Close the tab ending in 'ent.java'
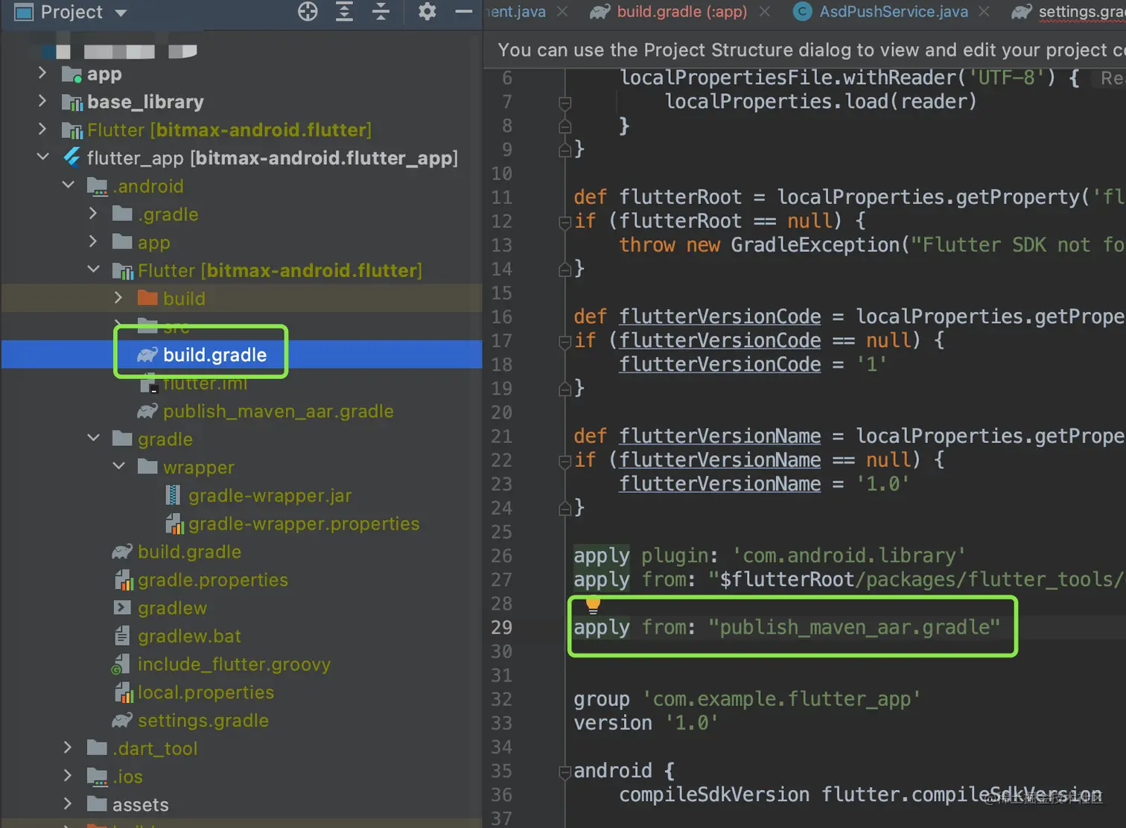Screen dimensions: 1126x828 (563, 11)
